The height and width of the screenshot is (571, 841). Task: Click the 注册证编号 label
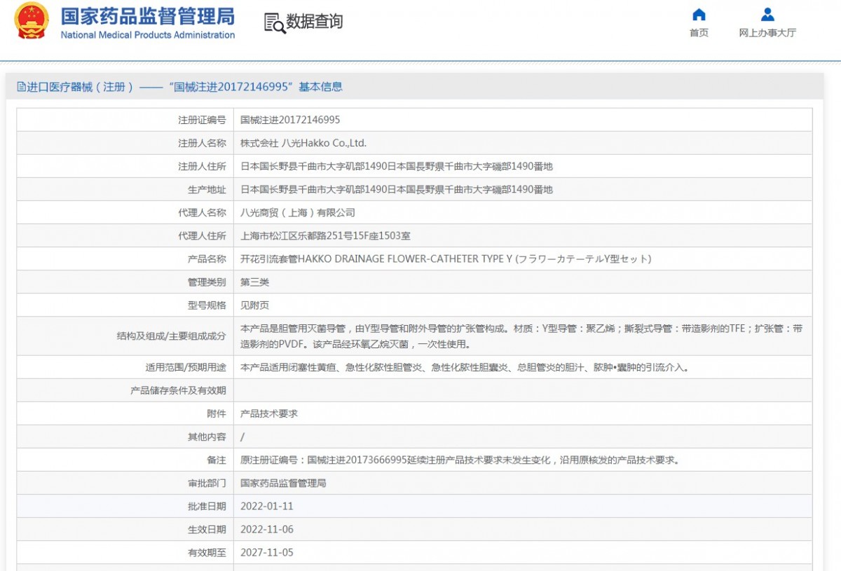click(x=202, y=120)
